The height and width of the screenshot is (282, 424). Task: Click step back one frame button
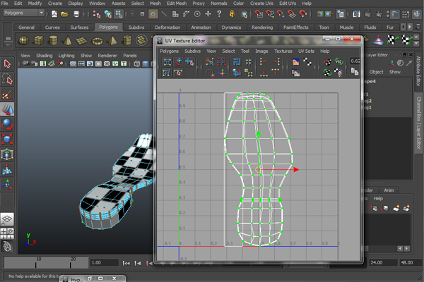138,263
